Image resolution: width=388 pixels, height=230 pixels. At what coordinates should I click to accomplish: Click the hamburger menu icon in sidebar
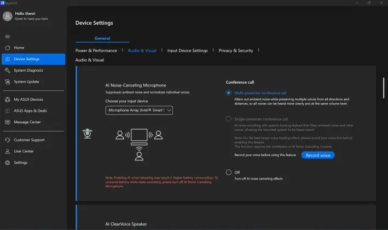8,37
